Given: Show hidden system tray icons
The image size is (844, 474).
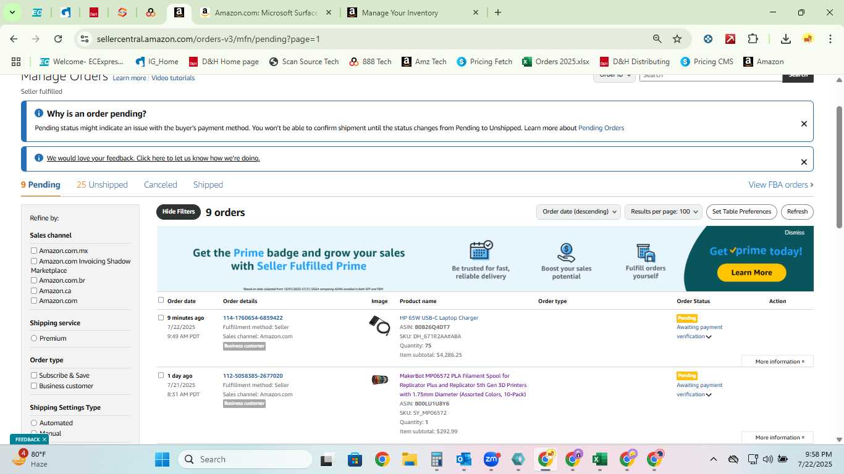Looking at the screenshot, I should [713, 459].
